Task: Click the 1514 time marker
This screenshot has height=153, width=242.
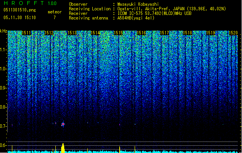Action: coord(95,33)
